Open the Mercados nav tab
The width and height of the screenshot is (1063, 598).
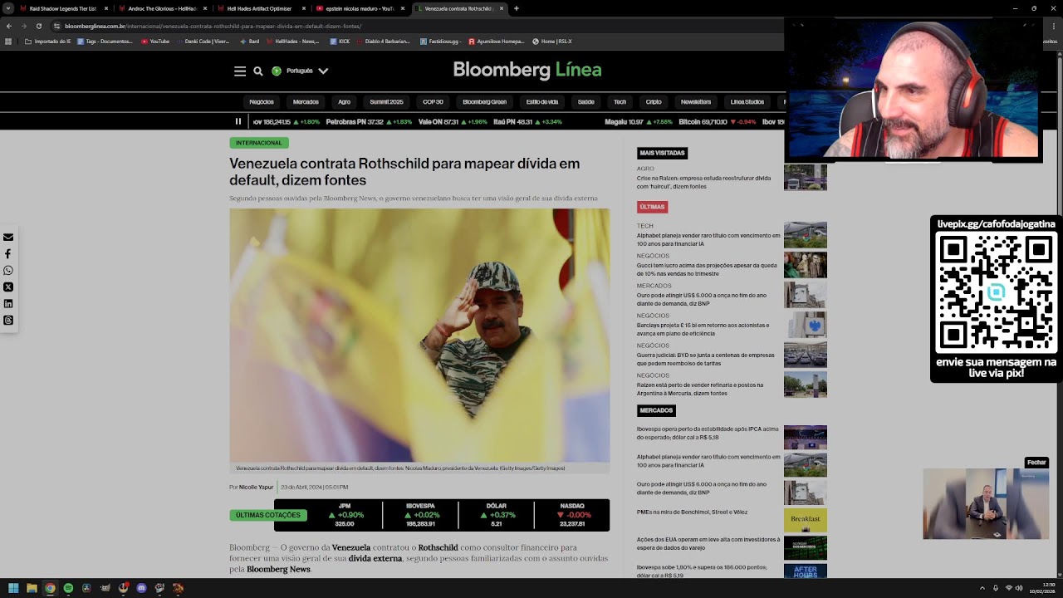[x=306, y=102]
